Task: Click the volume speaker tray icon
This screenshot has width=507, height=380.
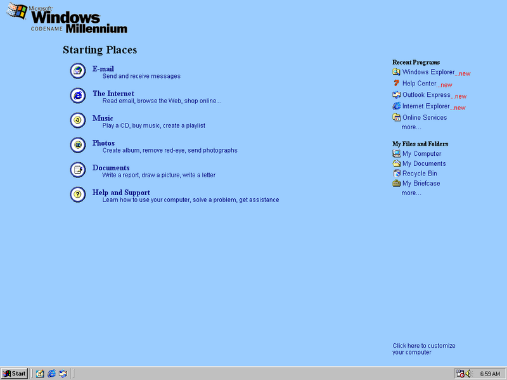Action: 469,374
